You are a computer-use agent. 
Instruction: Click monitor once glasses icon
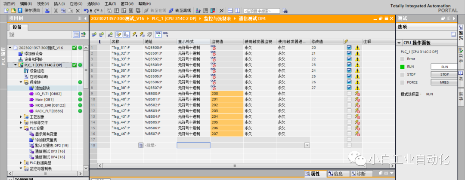(x=166, y=34)
